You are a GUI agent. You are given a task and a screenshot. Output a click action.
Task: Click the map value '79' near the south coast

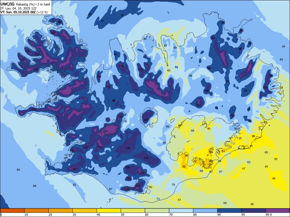(173, 185)
